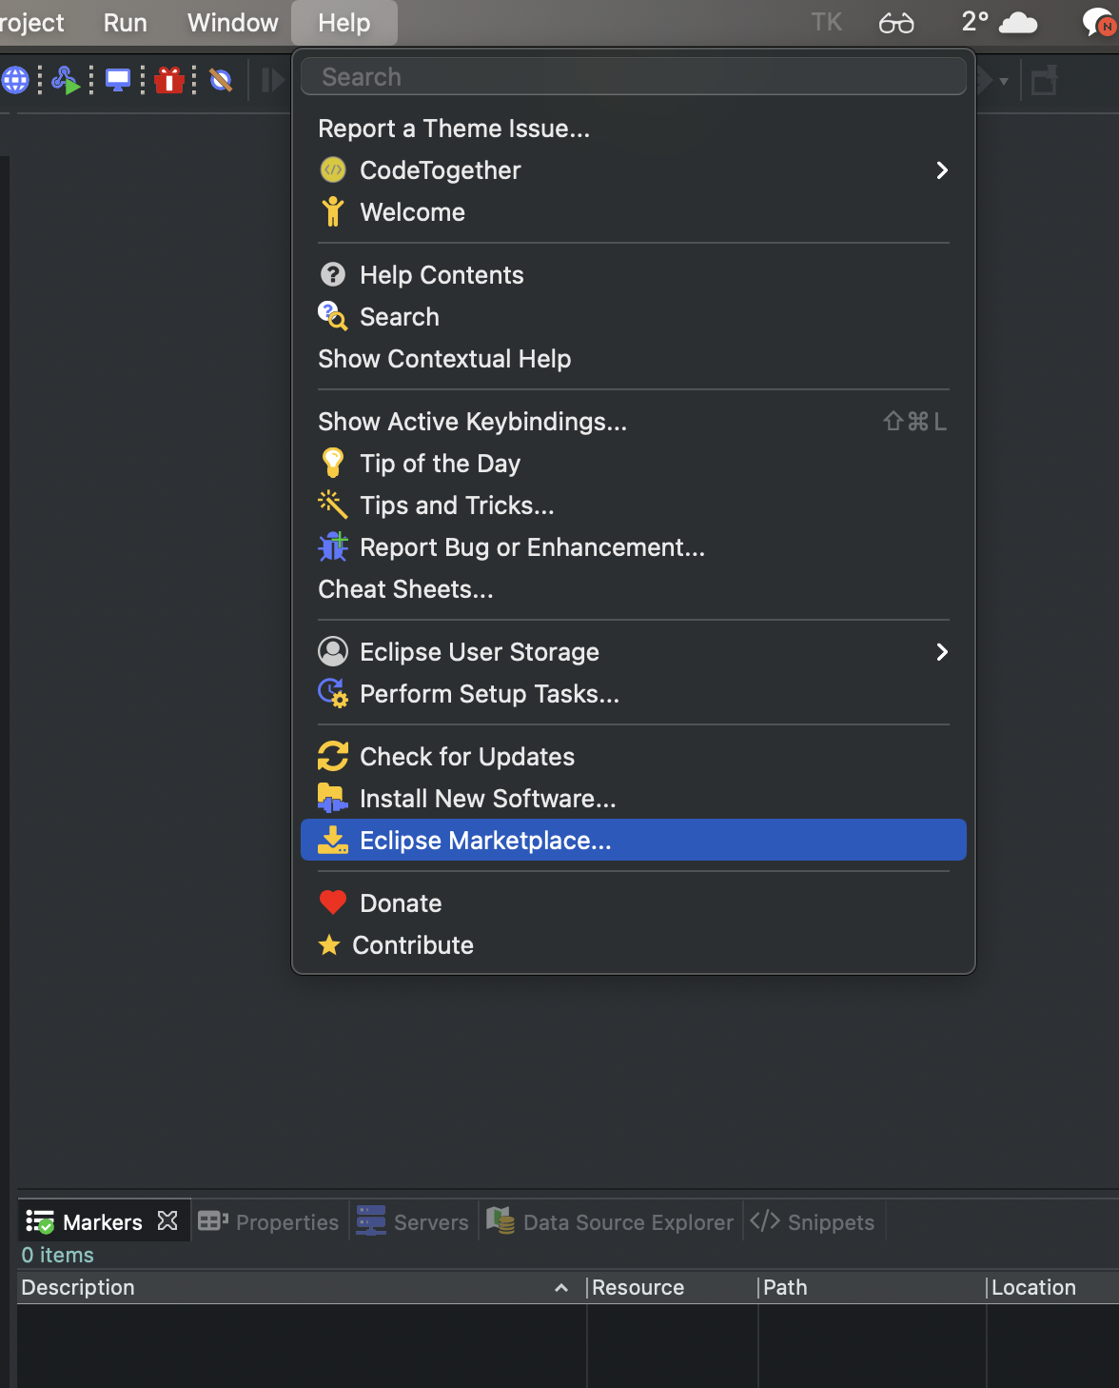Click the red gift box toolbar icon
Screen dimensions: 1119x1388
pyautogui.click(x=169, y=80)
